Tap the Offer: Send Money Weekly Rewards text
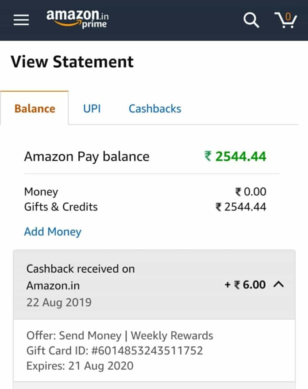Viewport: 308px width, 389px height. 119,335
